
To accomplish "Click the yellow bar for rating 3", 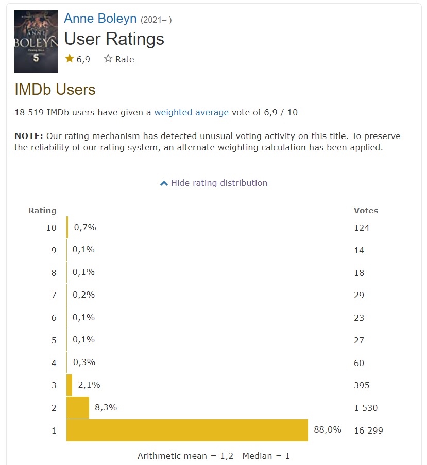I will coord(70,385).
